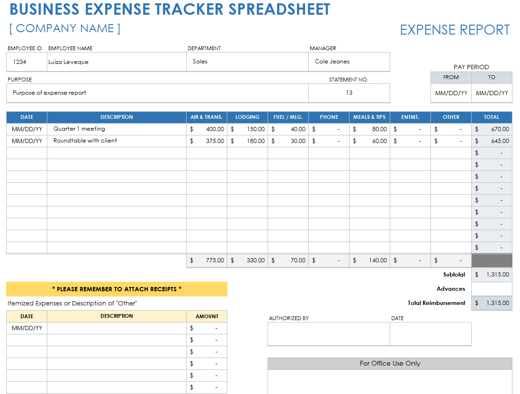The image size is (520, 394).
Task: Click the yellow attach receipts reminder banner
Action: 117,289
